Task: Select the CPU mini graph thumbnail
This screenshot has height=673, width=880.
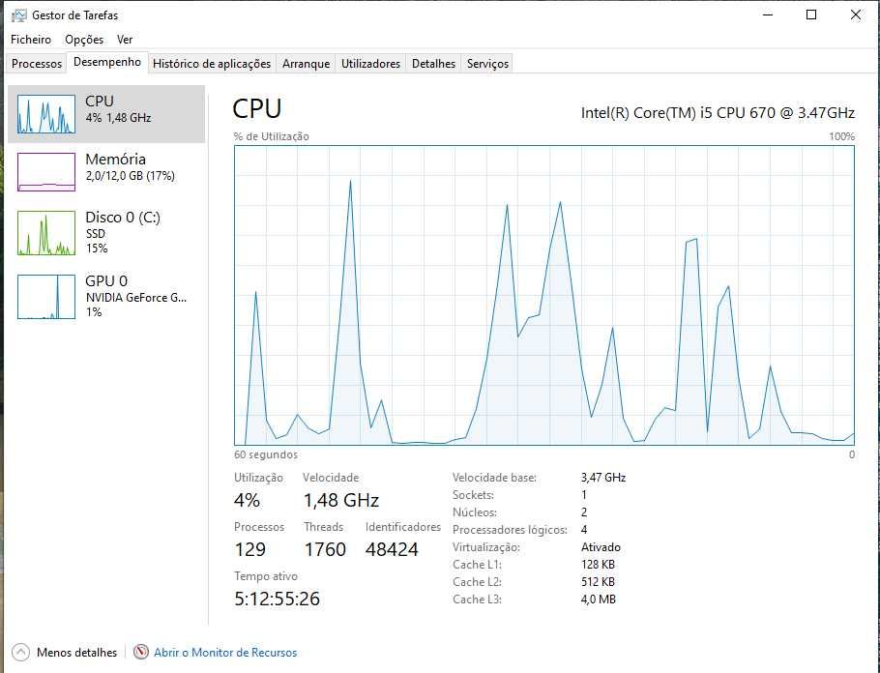Action: click(45, 114)
